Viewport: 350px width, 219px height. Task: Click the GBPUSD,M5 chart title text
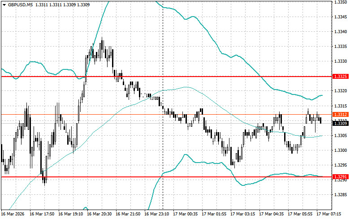click(20, 4)
